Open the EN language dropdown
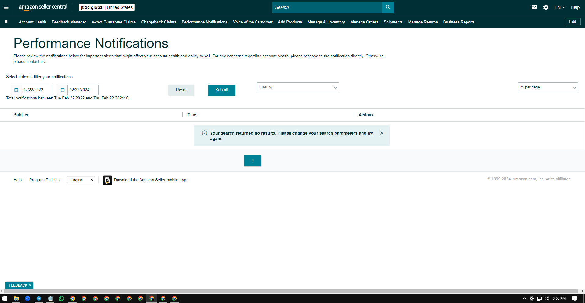This screenshot has width=585, height=303. pos(560,7)
